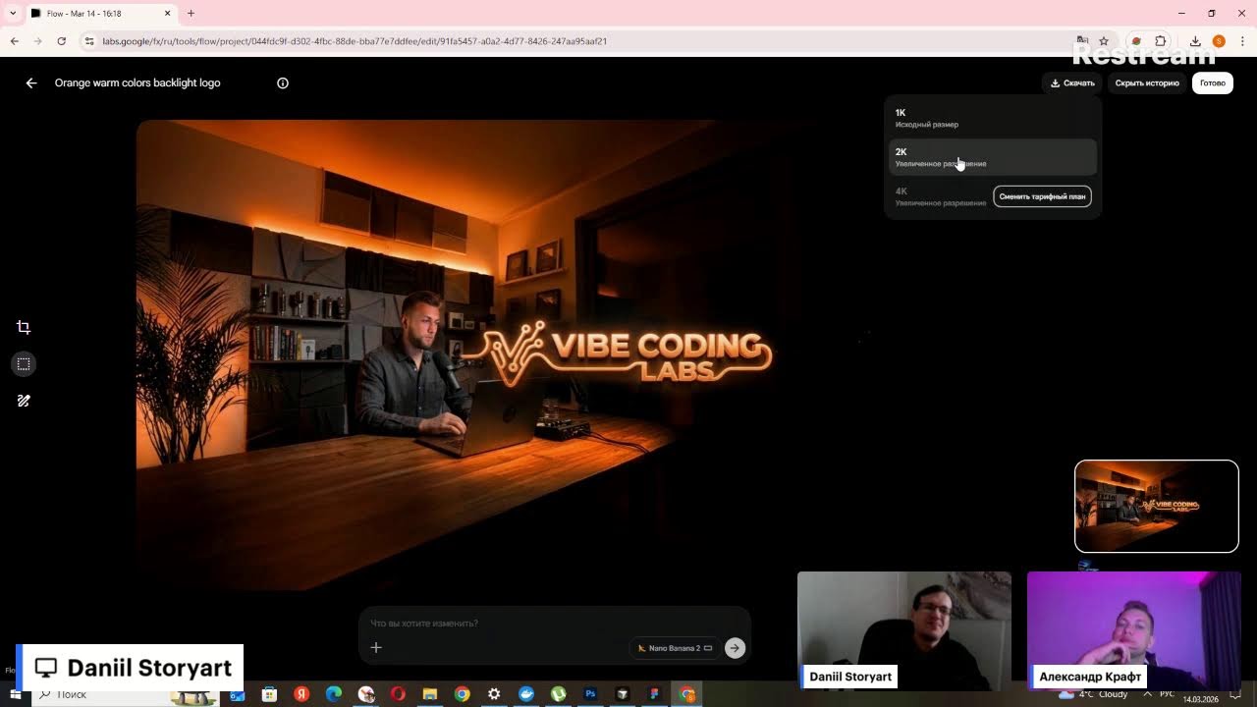
Task: Open Windows Start menu
Action: coord(15,694)
